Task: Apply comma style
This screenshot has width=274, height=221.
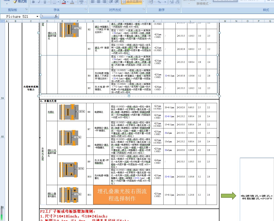Action: coord(165,2)
